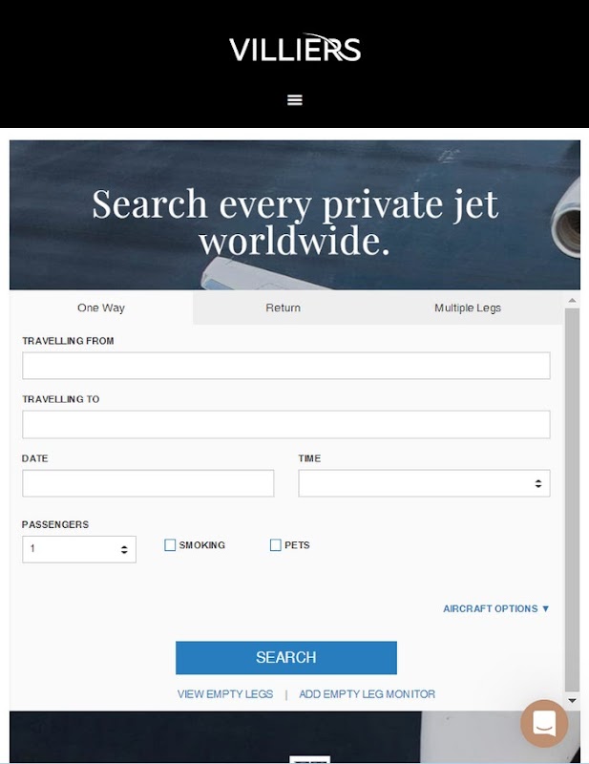Open Add Empty Leg Monitor link
589x764 pixels.
[x=368, y=694]
